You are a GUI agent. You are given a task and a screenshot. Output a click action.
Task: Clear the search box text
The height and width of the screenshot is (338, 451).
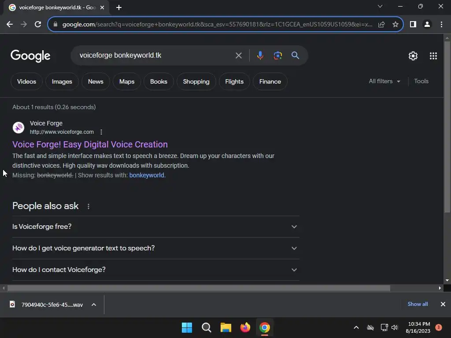point(238,55)
